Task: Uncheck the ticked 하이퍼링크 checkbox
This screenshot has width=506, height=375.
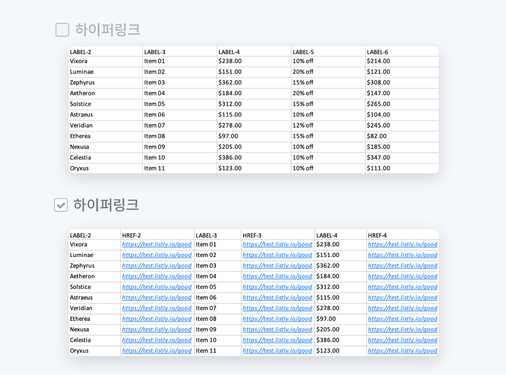Action: [61, 205]
